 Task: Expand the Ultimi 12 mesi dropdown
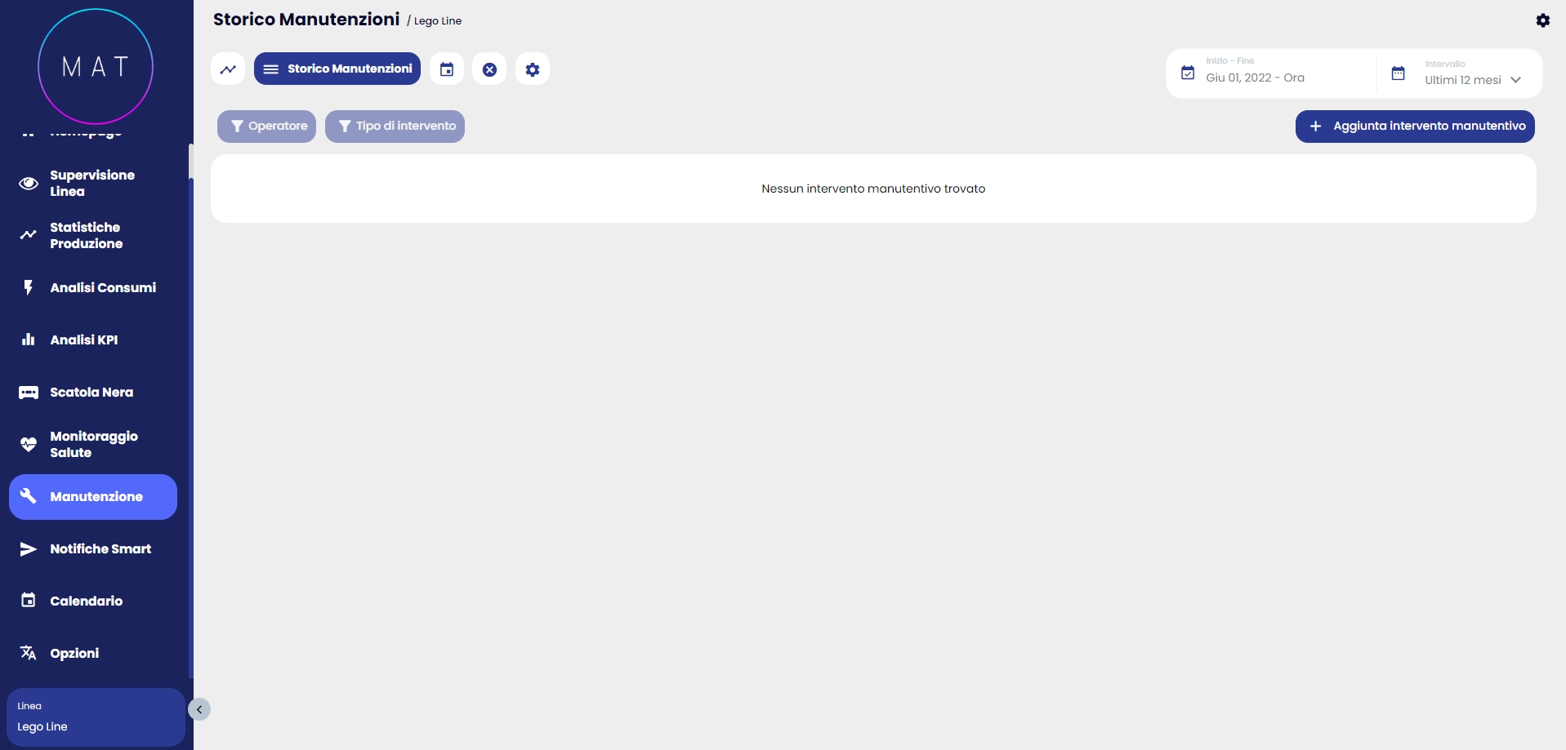coord(1472,80)
